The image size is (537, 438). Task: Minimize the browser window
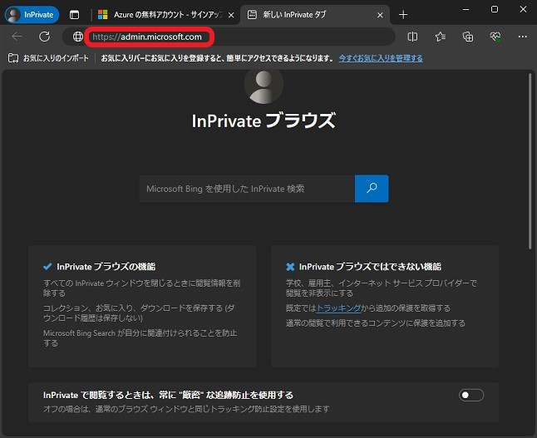tap(466, 10)
